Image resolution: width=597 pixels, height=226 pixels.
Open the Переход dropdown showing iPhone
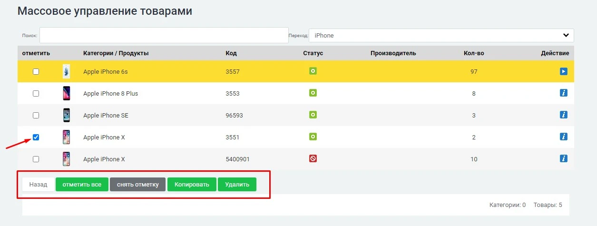[x=441, y=35]
